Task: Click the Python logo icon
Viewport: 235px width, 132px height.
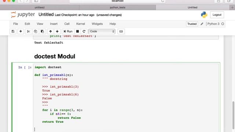Action: (204, 15)
